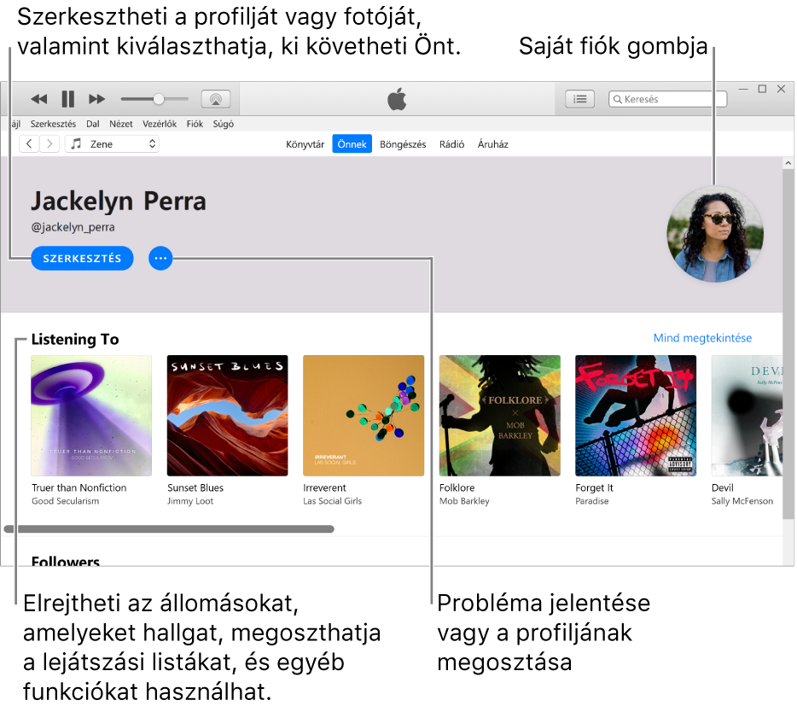
Task: Select the Önnek tab
Action: coord(352,144)
